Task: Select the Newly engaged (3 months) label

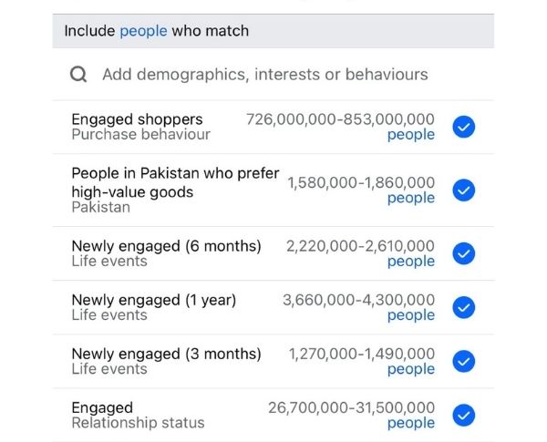Action: point(166,354)
